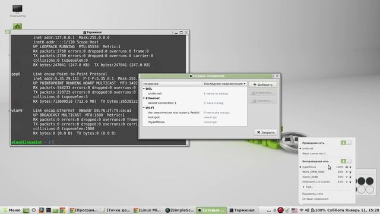
Task: Open Сетевые соединения in the popup
Action: [315, 199]
